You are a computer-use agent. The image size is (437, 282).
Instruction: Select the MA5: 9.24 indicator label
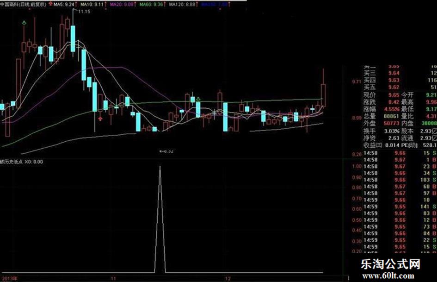(64, 5)
